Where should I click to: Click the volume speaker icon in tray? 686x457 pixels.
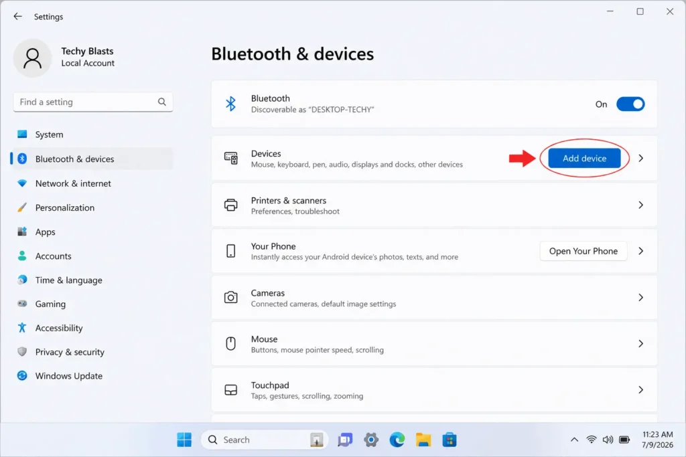(608, 440)
